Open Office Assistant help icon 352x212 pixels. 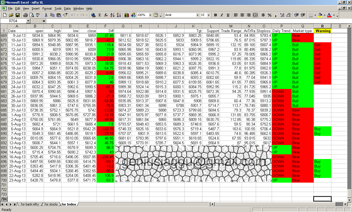156,15
